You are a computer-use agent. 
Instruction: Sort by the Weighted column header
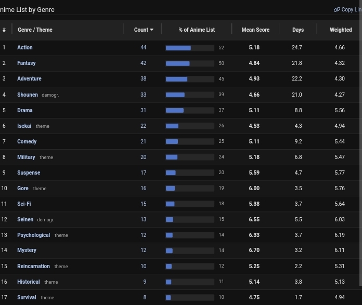pyautogui.click(x=341, y=30)
